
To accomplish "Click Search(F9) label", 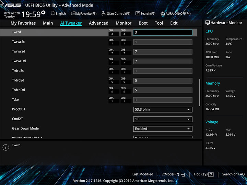I will pos(148,13).
